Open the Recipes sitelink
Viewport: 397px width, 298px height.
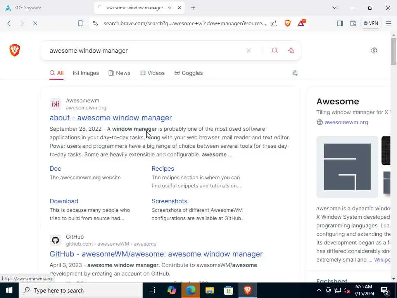162,168
